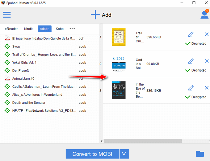Click the epub icon beside God Is A Salesman
The height and width of the screenshot is (161, 210).
(x=7, y=87)
